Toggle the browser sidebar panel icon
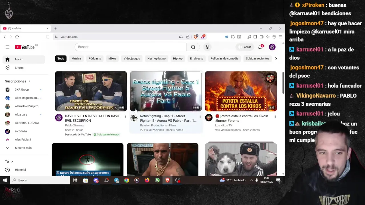365x205 pixels. click(x=255, y=37)
